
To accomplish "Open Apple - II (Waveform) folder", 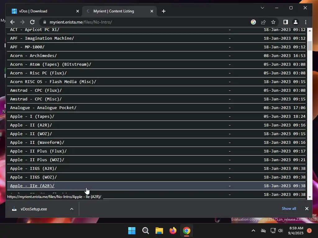I will 37,143.
